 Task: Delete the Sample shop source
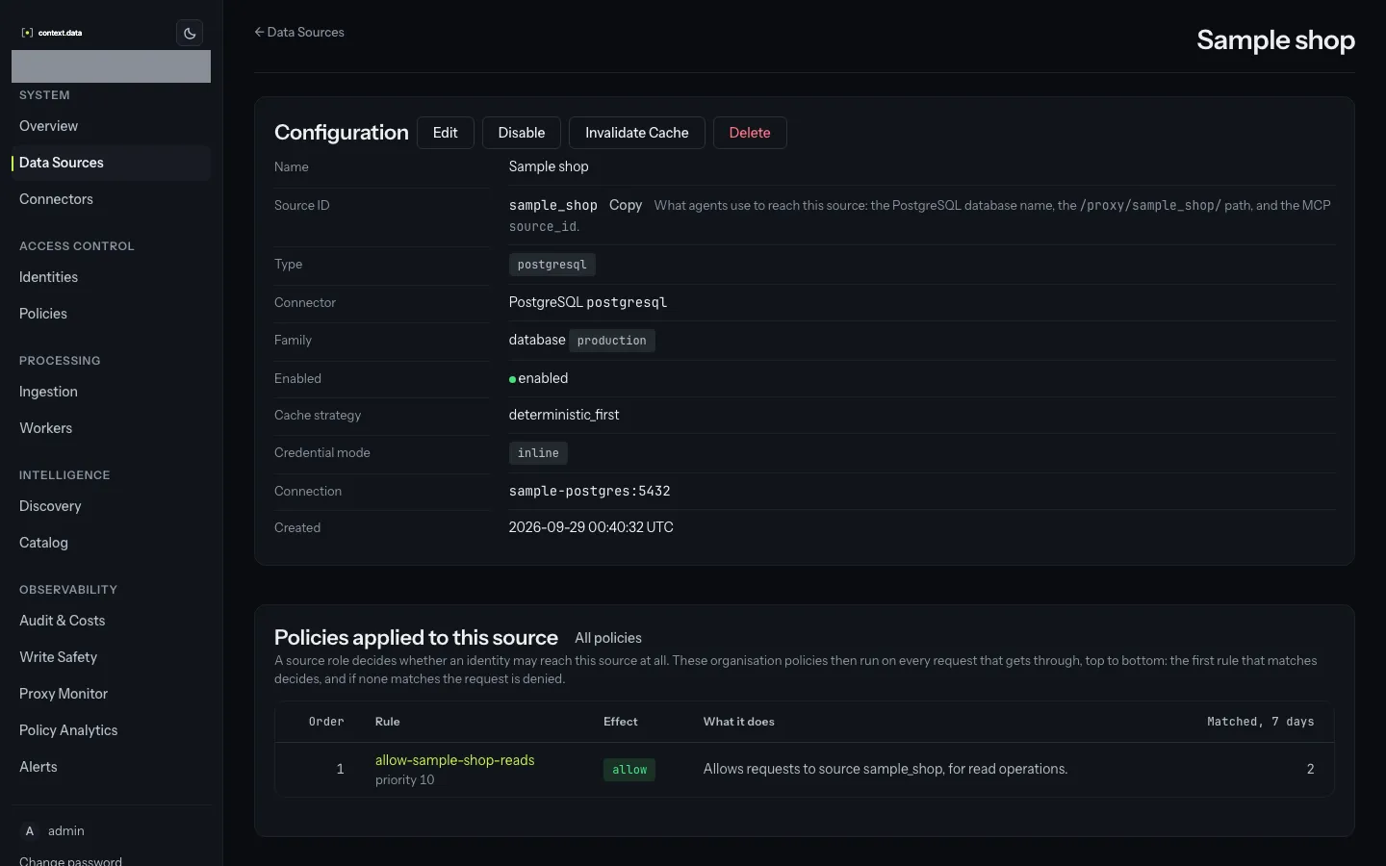click(x=750, y=133)
